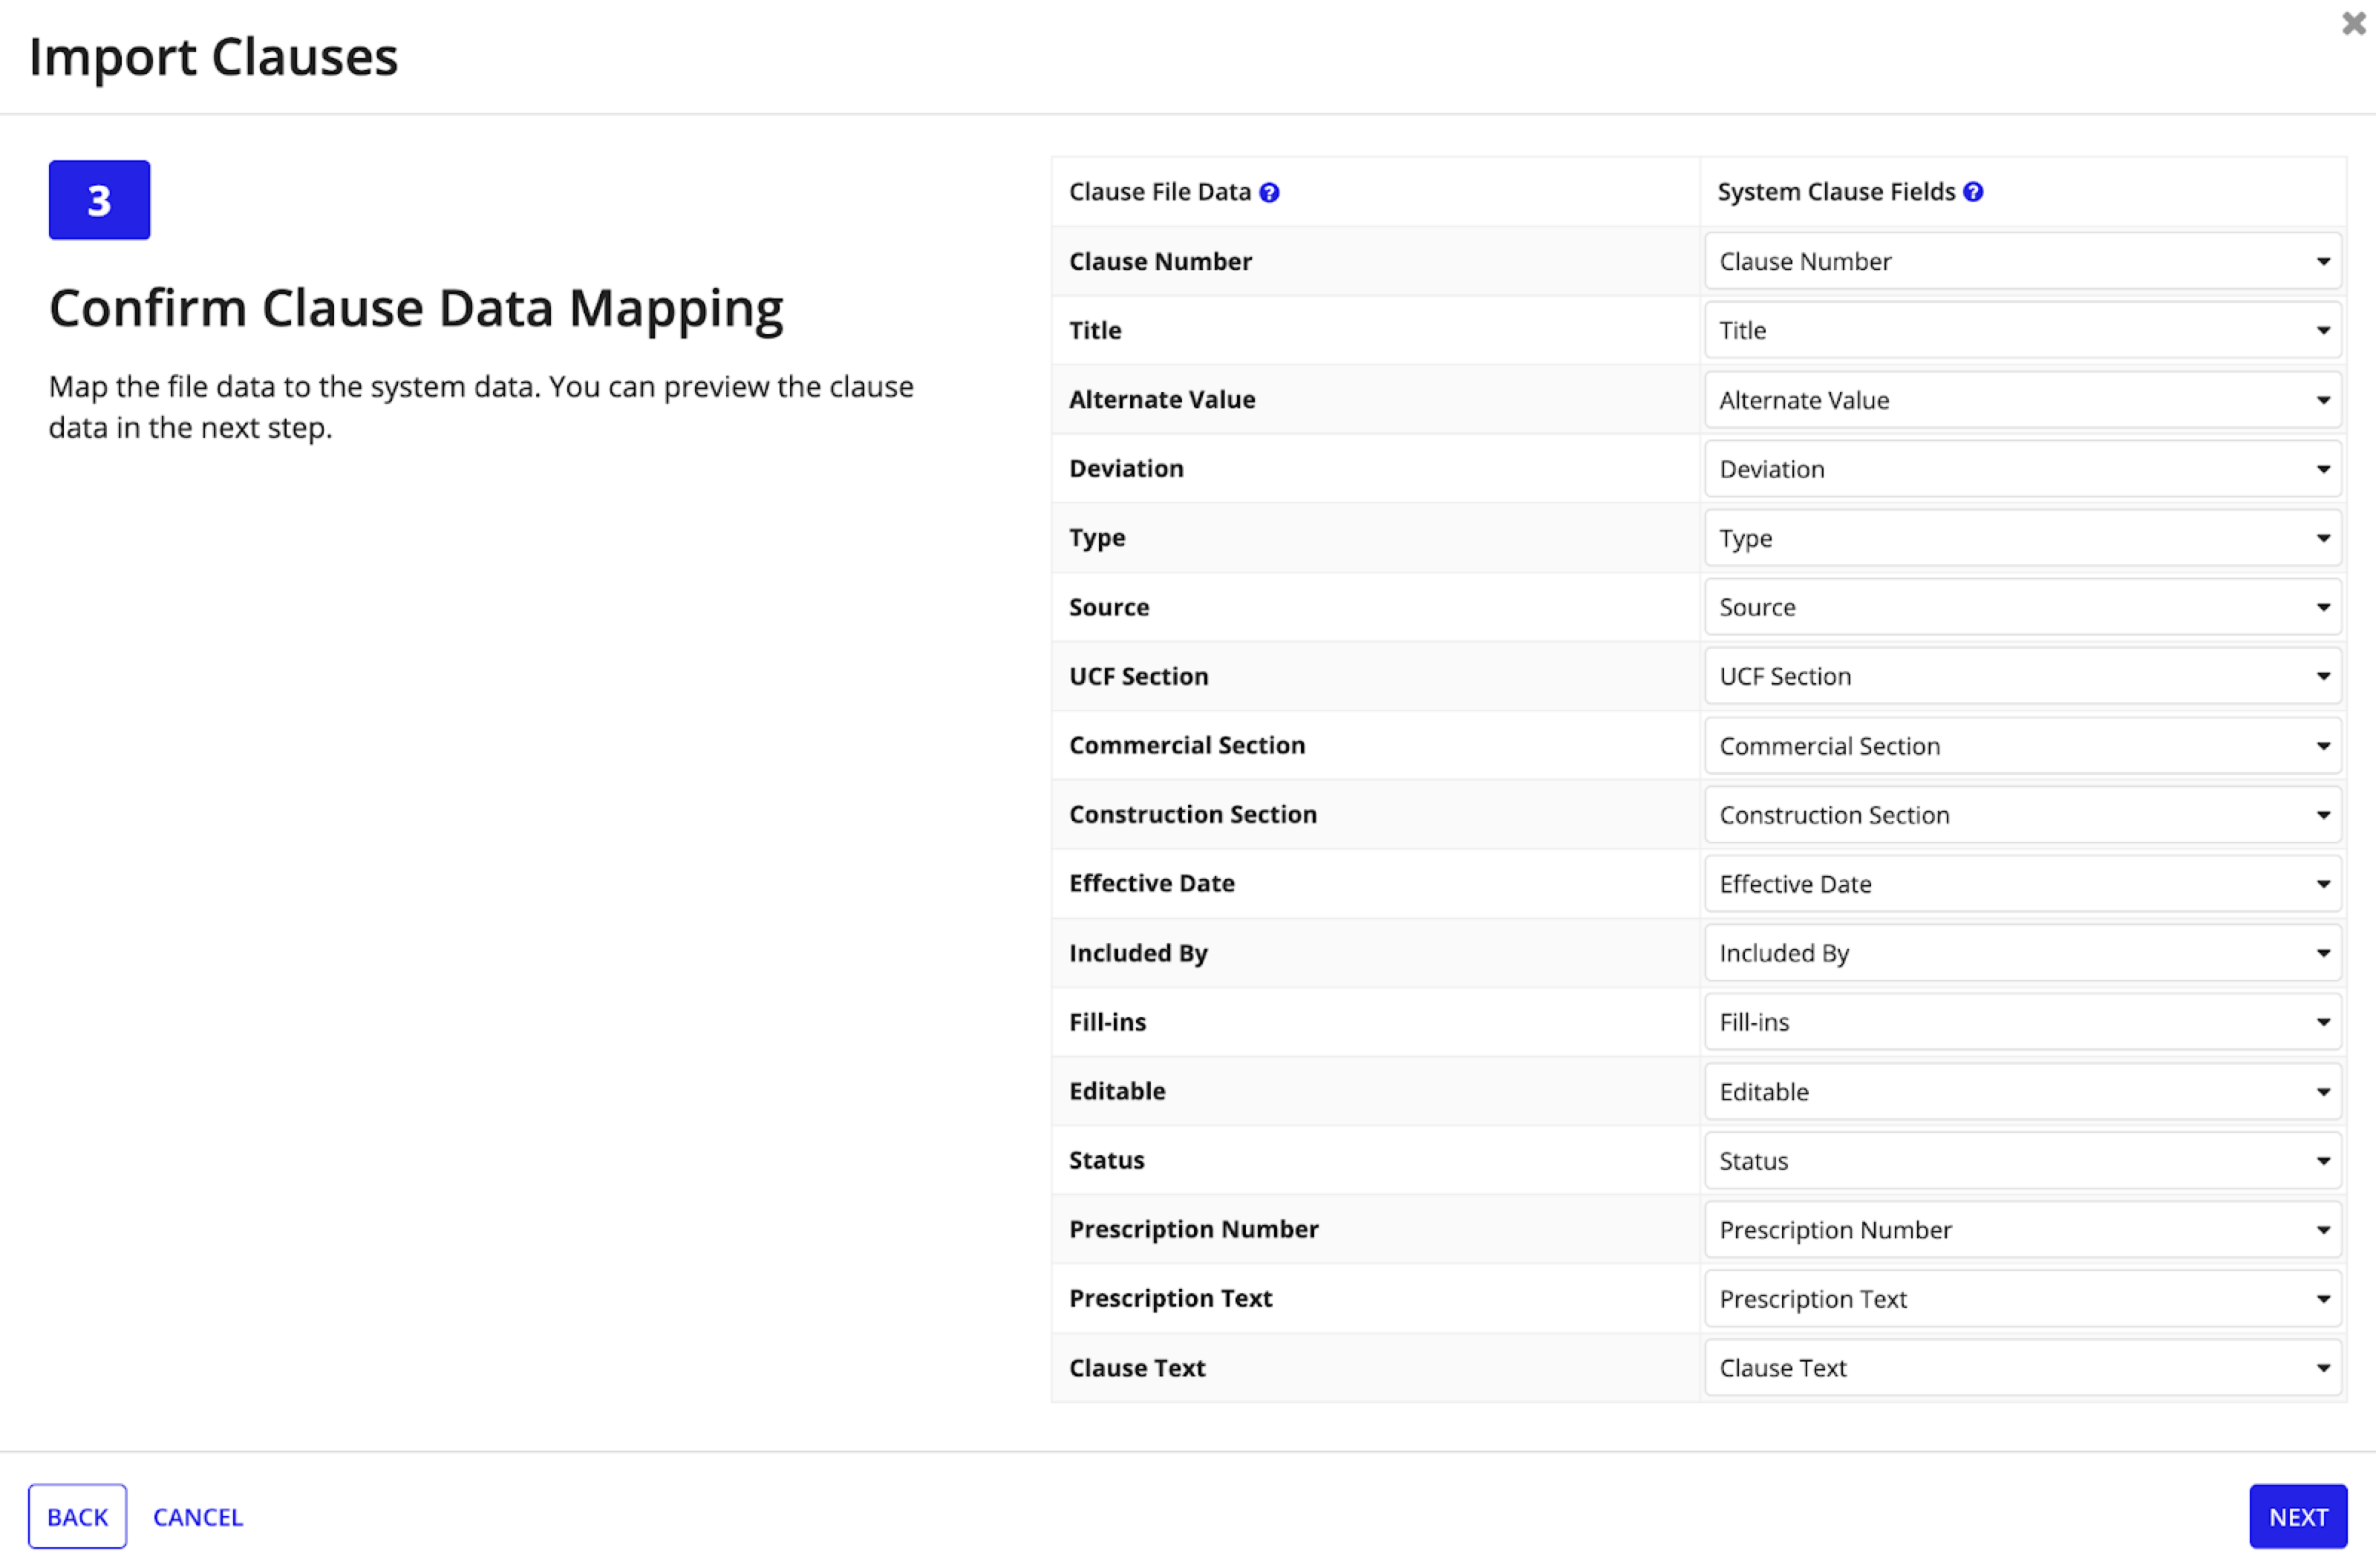The width and height of the screenshot is (2376, 1568).
Task: Proceed with the NEXT button
Action: [2298, 1517]
